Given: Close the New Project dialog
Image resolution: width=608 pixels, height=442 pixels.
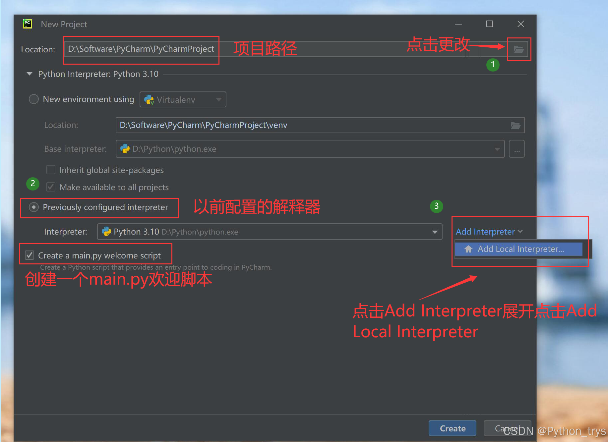Looking at the screenshot, I should [x=521, y=24].
